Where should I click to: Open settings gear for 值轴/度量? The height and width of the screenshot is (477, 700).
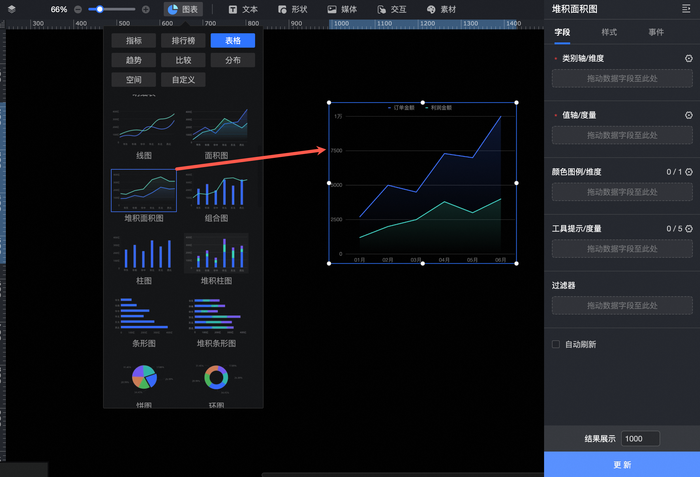[689, 115]
